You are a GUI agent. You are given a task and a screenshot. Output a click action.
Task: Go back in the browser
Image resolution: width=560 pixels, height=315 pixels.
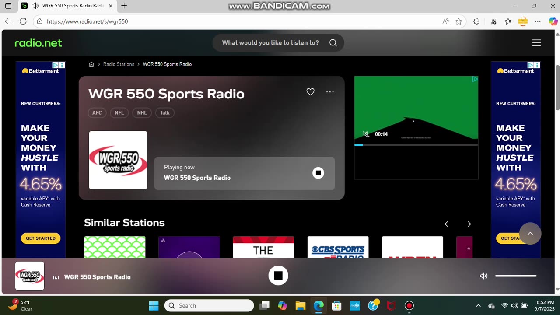tap(8, 21)
